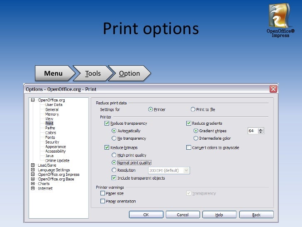
Task: Select Fonts in the options tree
Action: (x=50, y=137)
